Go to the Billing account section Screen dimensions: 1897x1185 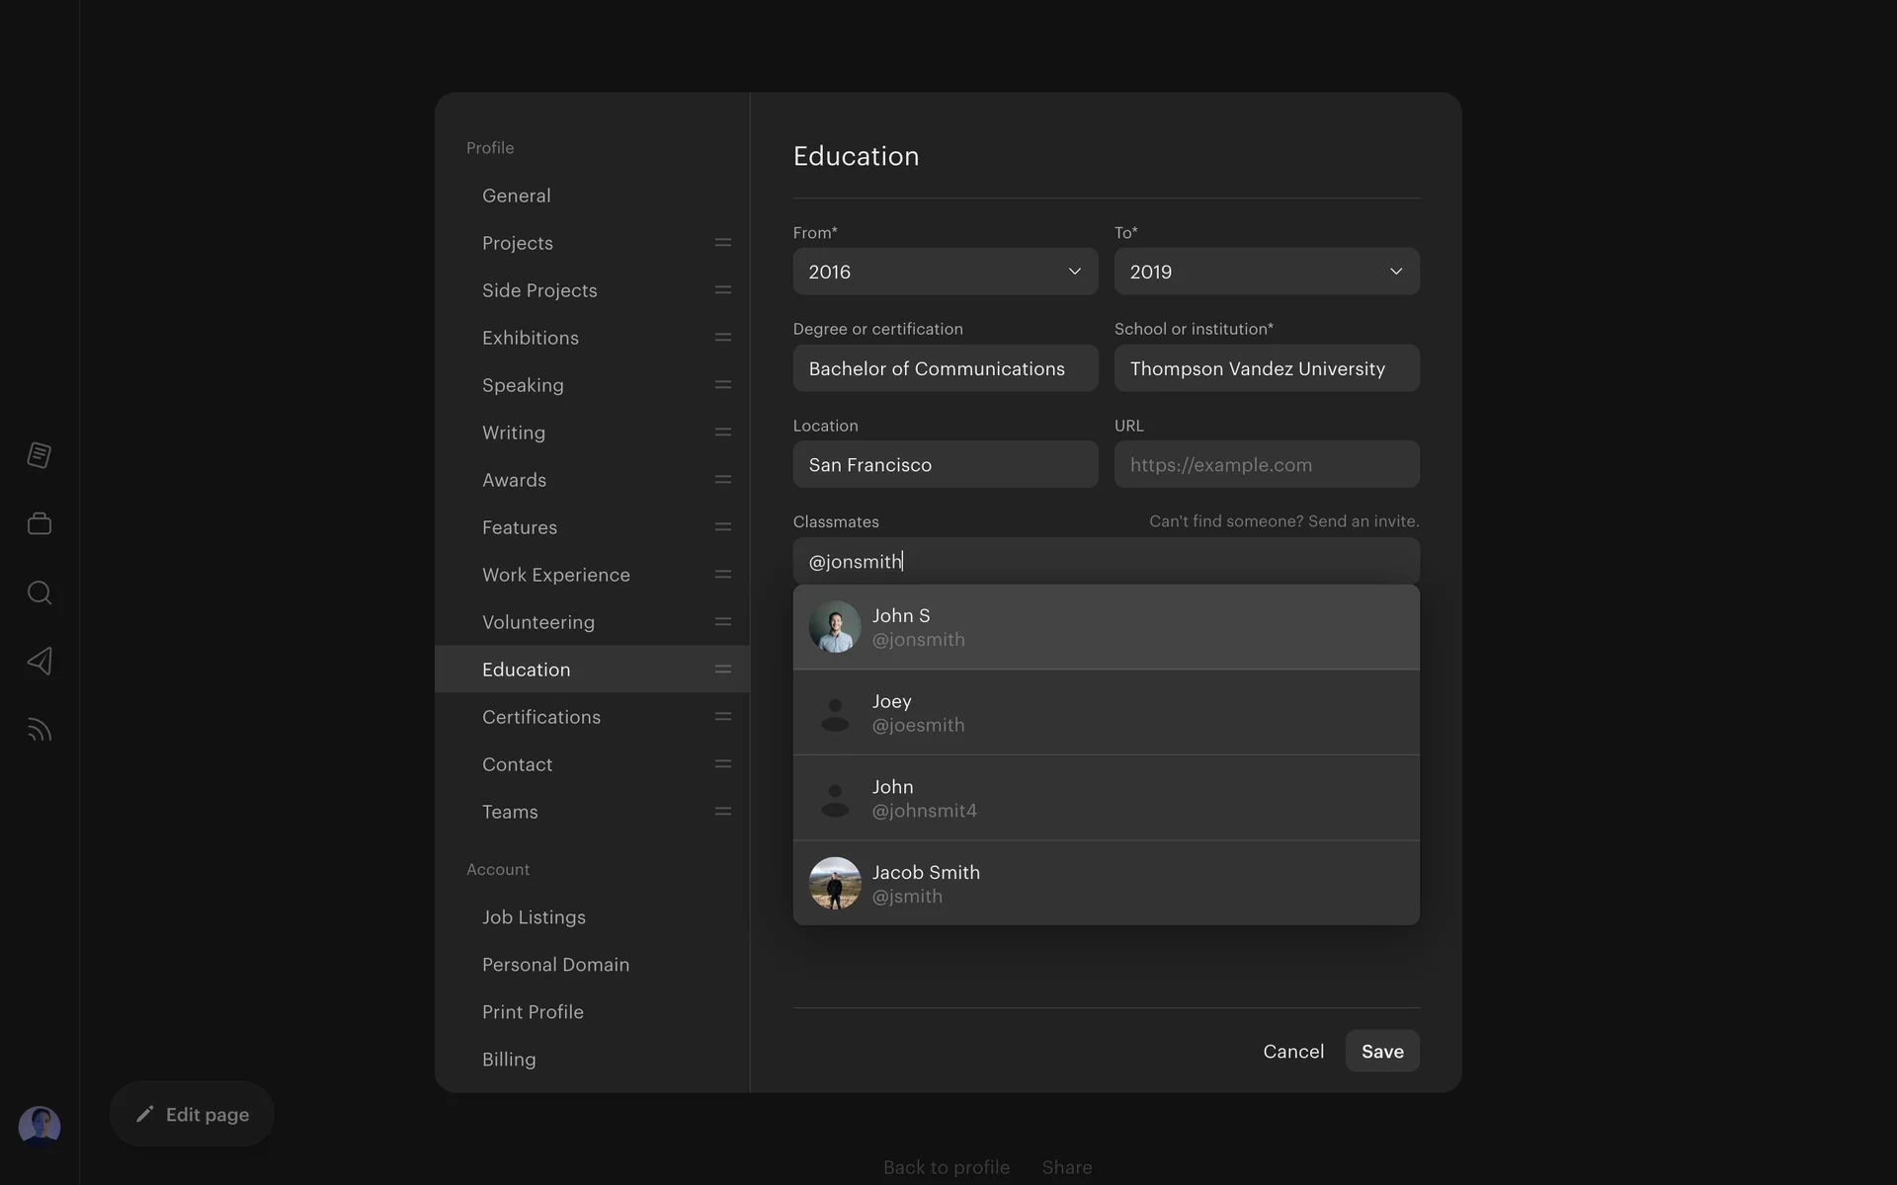point(509,1060)
